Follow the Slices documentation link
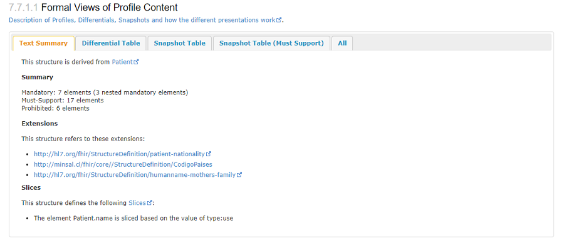Screen dimensions: 564x243 [140, 203]
